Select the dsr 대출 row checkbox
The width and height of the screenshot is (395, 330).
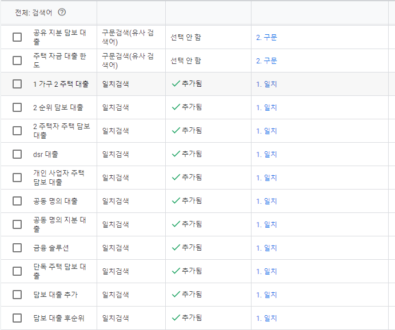tap(17, 154)
